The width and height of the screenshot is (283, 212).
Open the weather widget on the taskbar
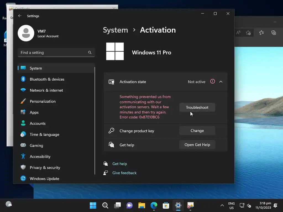pyautogui.click(x=9, y=204)
